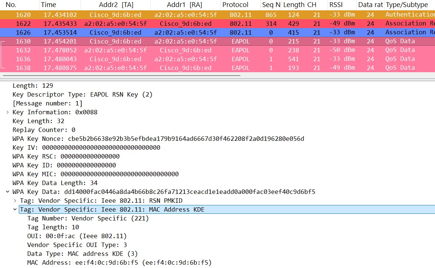435x268 pixels.
Task: Select packet 1620 Authentication frame
Action: coord(148,15)
